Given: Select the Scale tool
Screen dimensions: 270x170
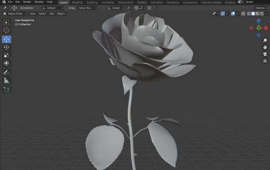Looking at the screenshot, I should pos(7,55).
